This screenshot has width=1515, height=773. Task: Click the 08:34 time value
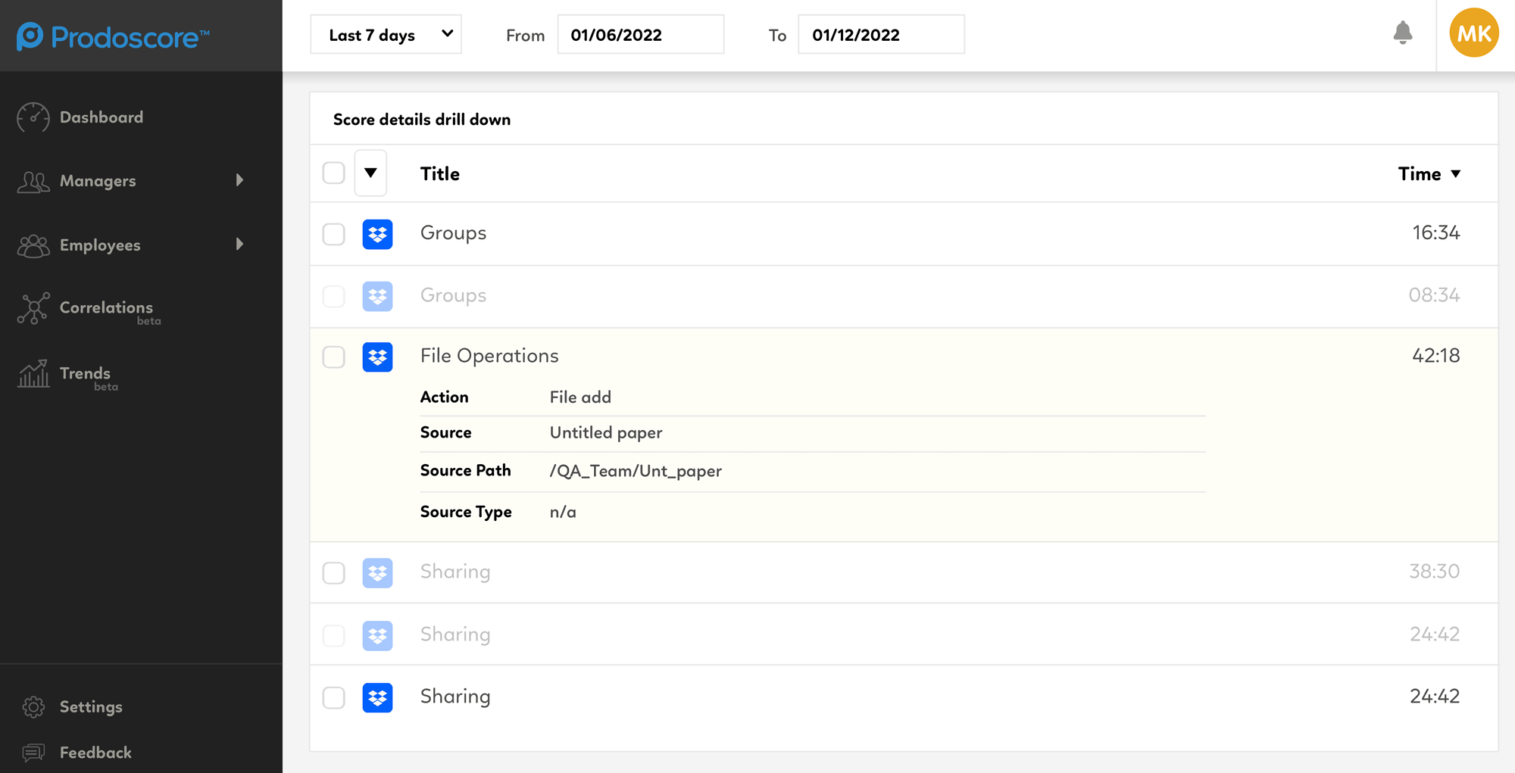point(1434,295)
